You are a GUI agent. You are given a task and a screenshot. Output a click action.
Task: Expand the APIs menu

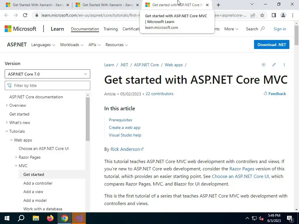click(x=94, y=45)
